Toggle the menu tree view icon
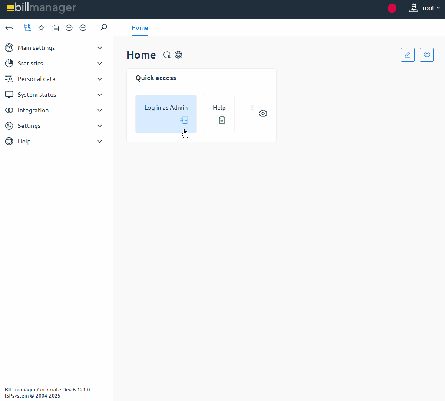 coord(27,28)
